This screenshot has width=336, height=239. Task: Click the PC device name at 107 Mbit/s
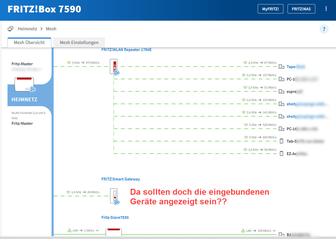pos(302,79)
